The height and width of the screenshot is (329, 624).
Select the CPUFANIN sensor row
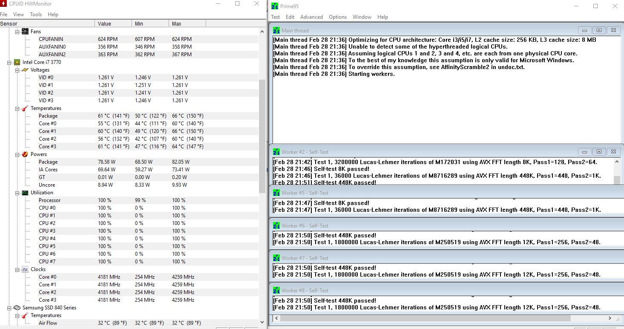(129, 39)
